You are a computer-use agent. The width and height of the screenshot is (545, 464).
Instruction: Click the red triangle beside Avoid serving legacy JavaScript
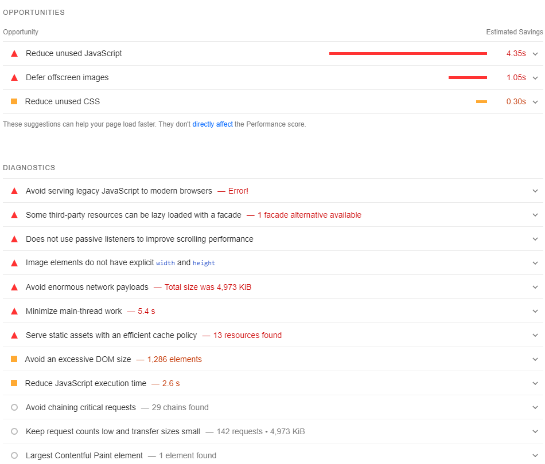click(x=14, y=191)
